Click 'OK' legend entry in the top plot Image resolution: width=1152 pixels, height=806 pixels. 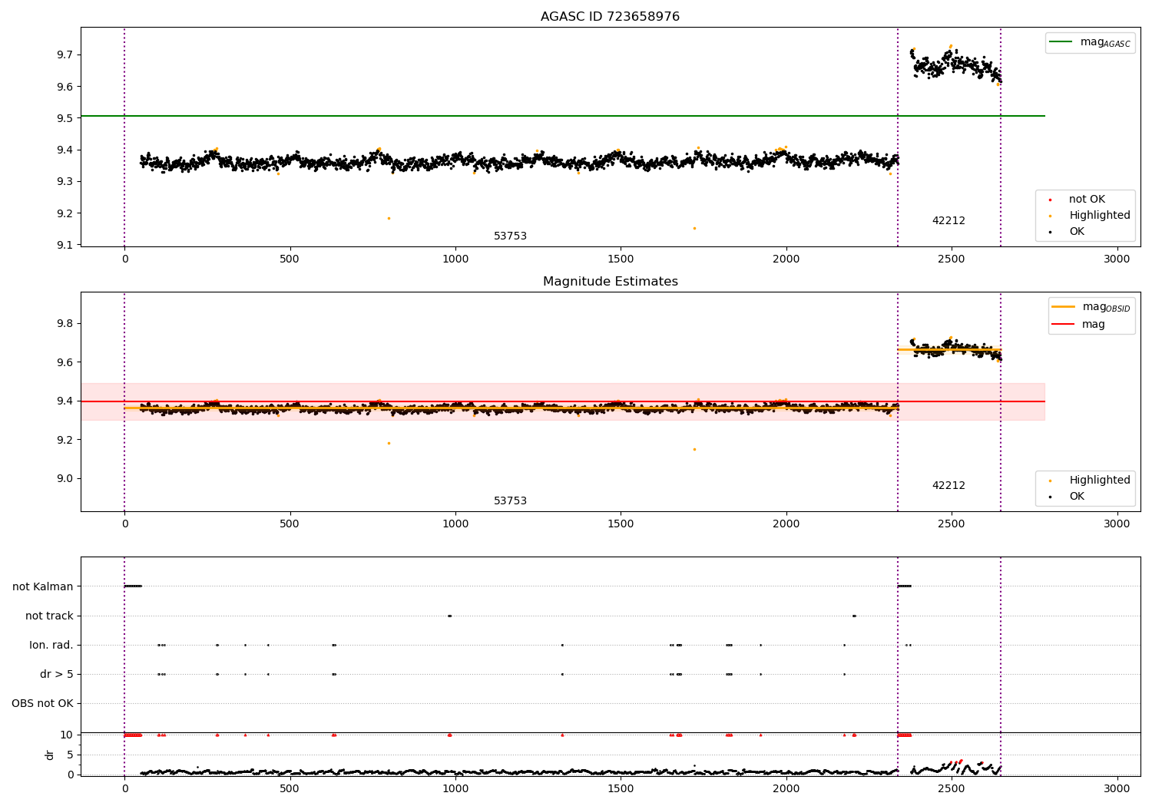[1077, 232]
